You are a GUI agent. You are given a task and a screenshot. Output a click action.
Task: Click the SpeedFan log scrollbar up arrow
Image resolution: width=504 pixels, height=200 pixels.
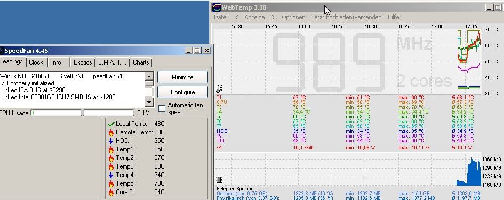tap(149, 76)
